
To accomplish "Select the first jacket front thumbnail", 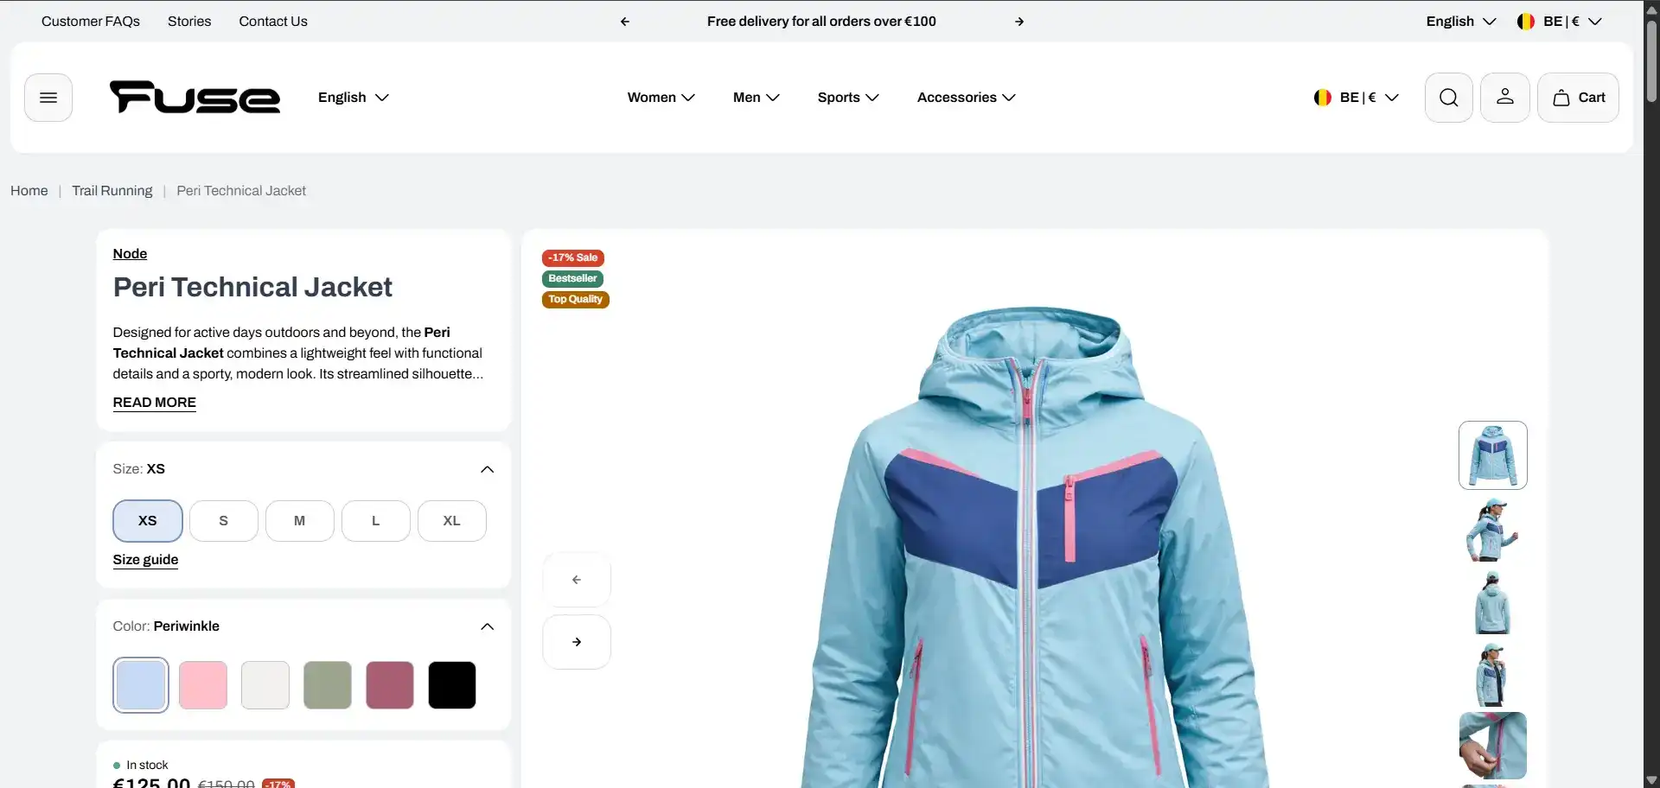I will [x=1493, y=455].
